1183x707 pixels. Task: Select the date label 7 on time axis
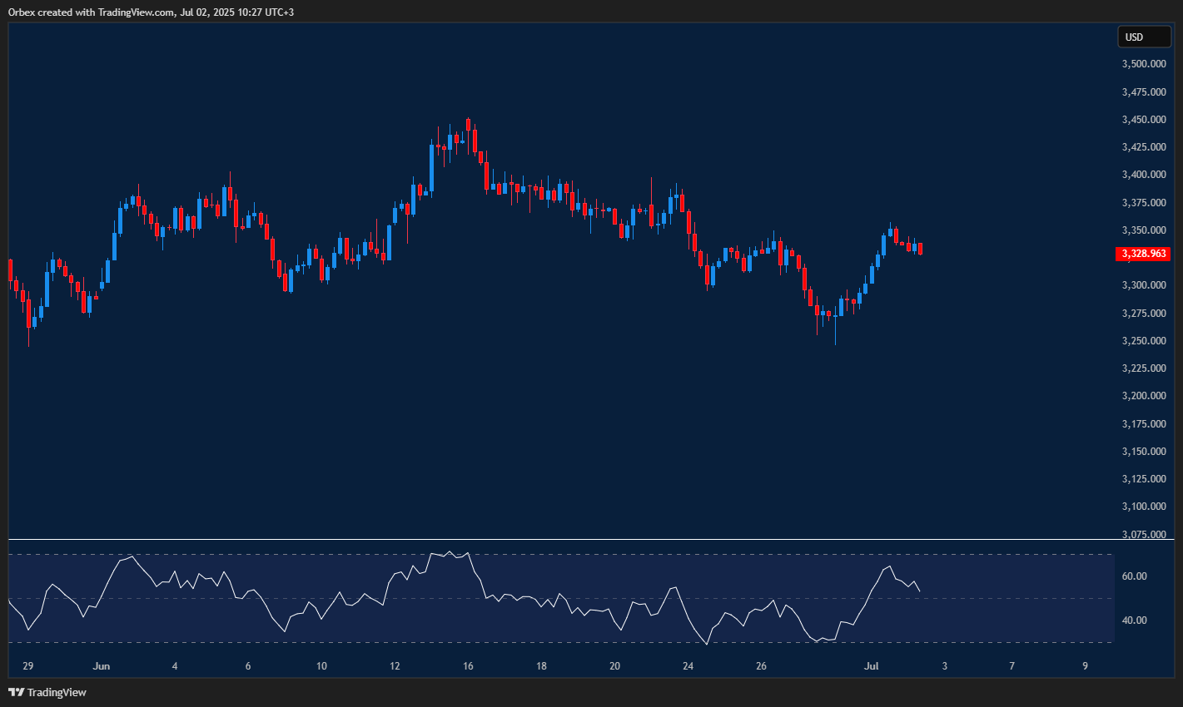click(1012, 666)
